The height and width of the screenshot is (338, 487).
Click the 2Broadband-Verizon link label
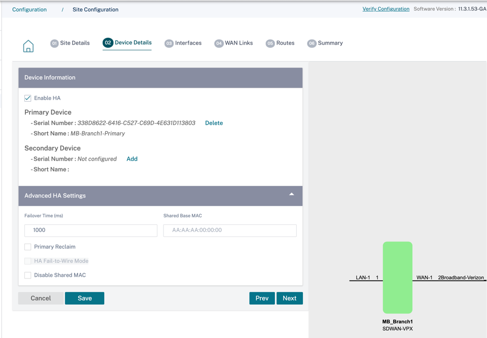coord(461,277)
